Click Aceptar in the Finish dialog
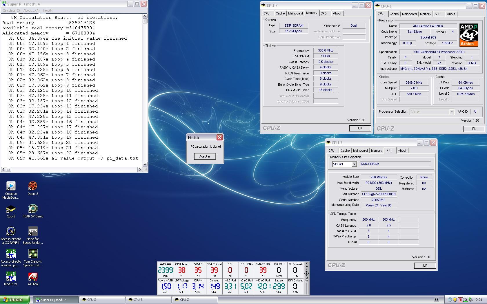 pos(205,156)
